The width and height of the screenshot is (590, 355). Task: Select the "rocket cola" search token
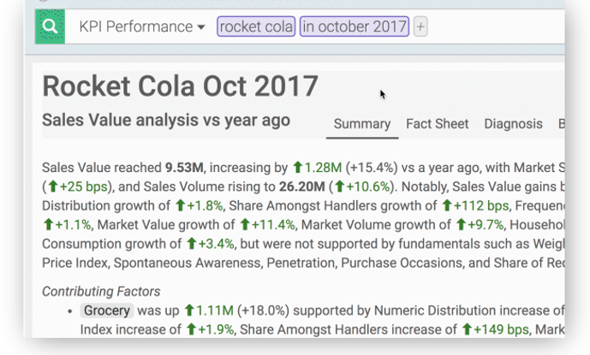click(x=256, y=27)
